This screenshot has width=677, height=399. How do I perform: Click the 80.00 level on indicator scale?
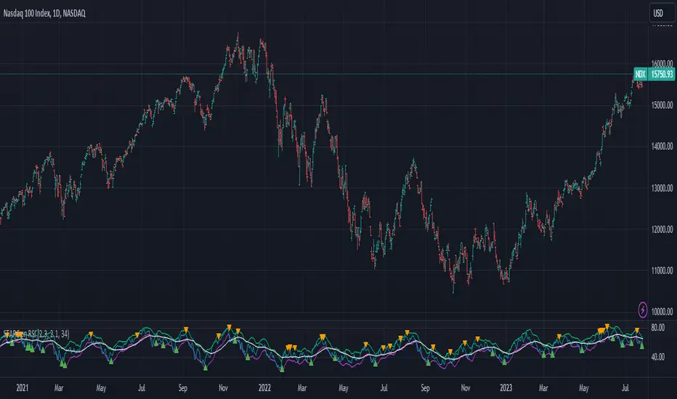point(660,327)
